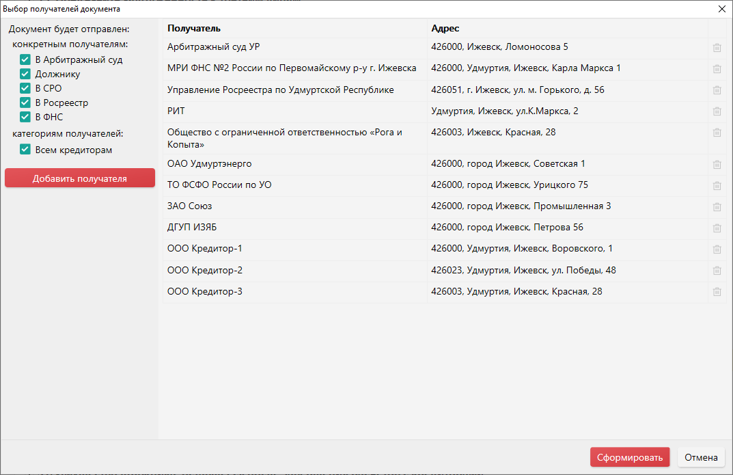This screenshot has width=733, height=475.
Task: Click the «Сформировать» button
Action: click(629, 457)
